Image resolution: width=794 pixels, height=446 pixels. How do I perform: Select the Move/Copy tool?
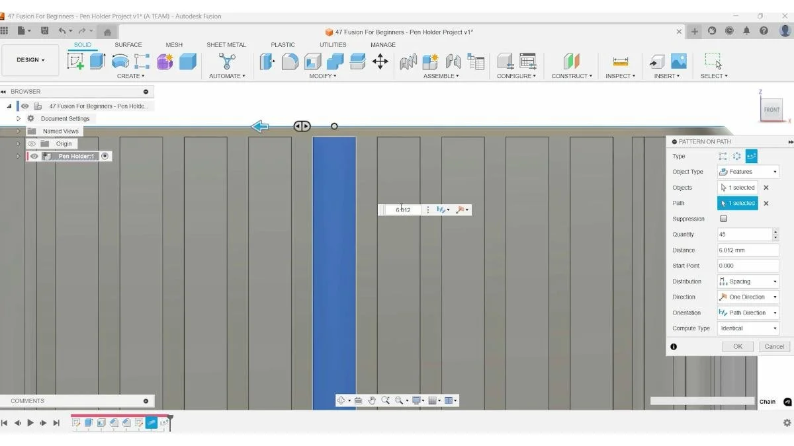click(380, 61)
